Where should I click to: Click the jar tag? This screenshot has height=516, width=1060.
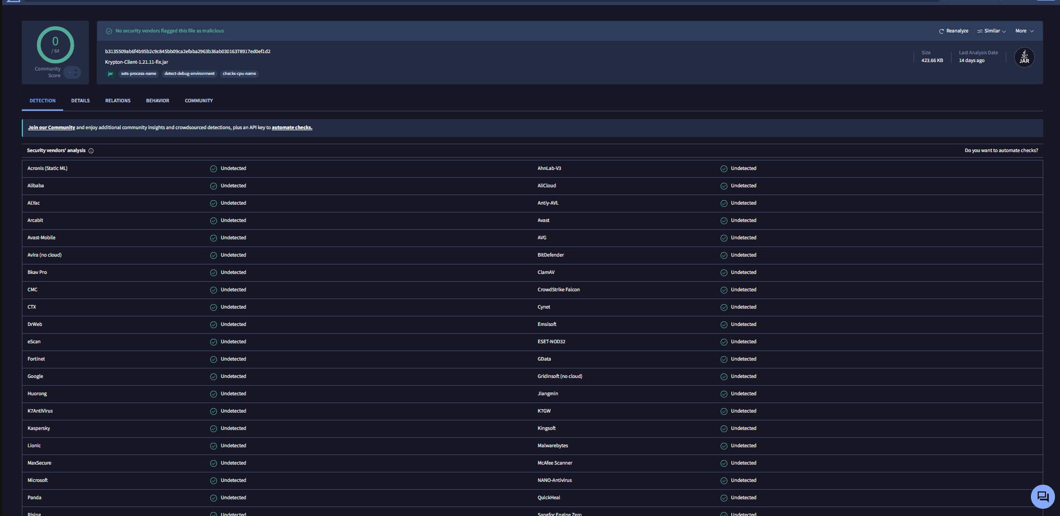[x=110, y=74]
